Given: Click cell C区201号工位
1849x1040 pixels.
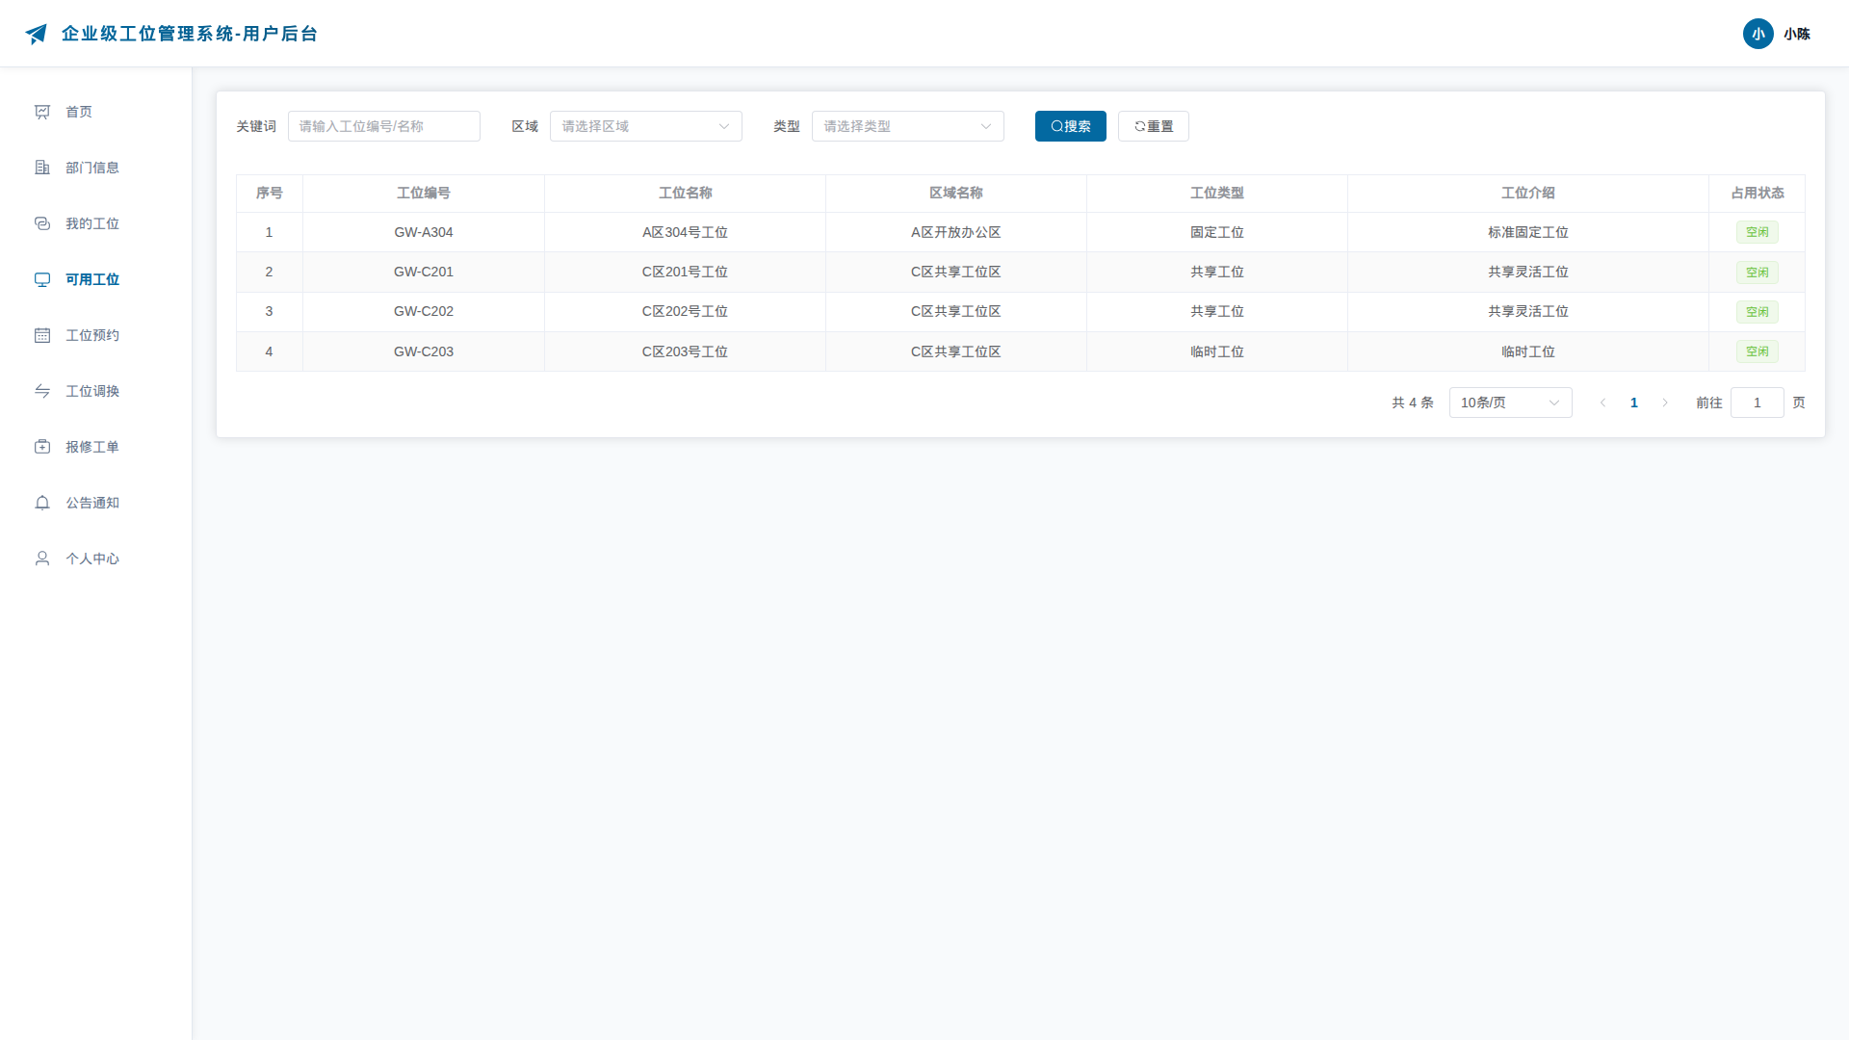Looking at the screenshot, I should [686, 272].
